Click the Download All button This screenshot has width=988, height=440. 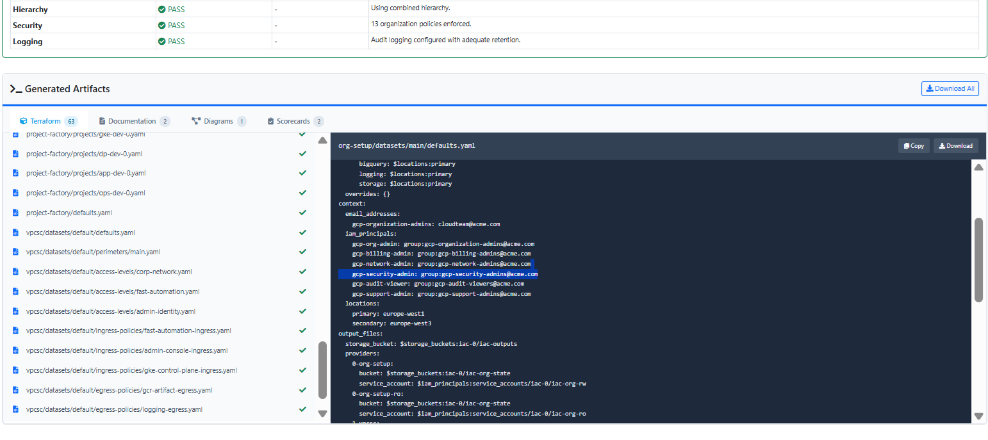[950, 88]
